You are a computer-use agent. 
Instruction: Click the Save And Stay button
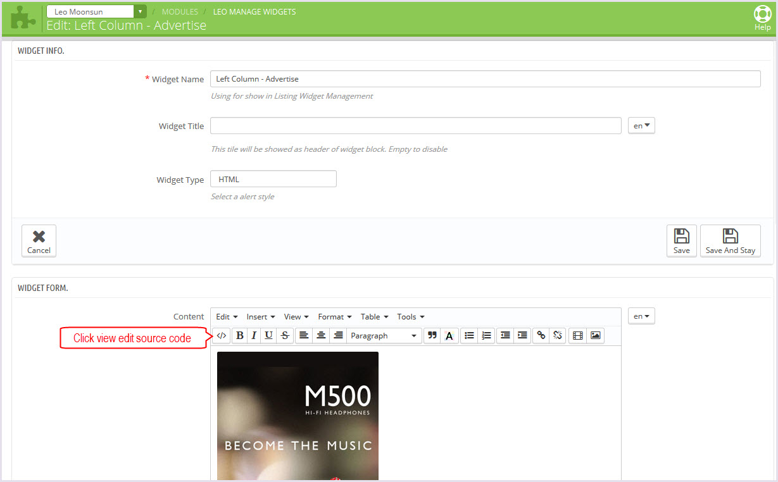click(731, 240)
